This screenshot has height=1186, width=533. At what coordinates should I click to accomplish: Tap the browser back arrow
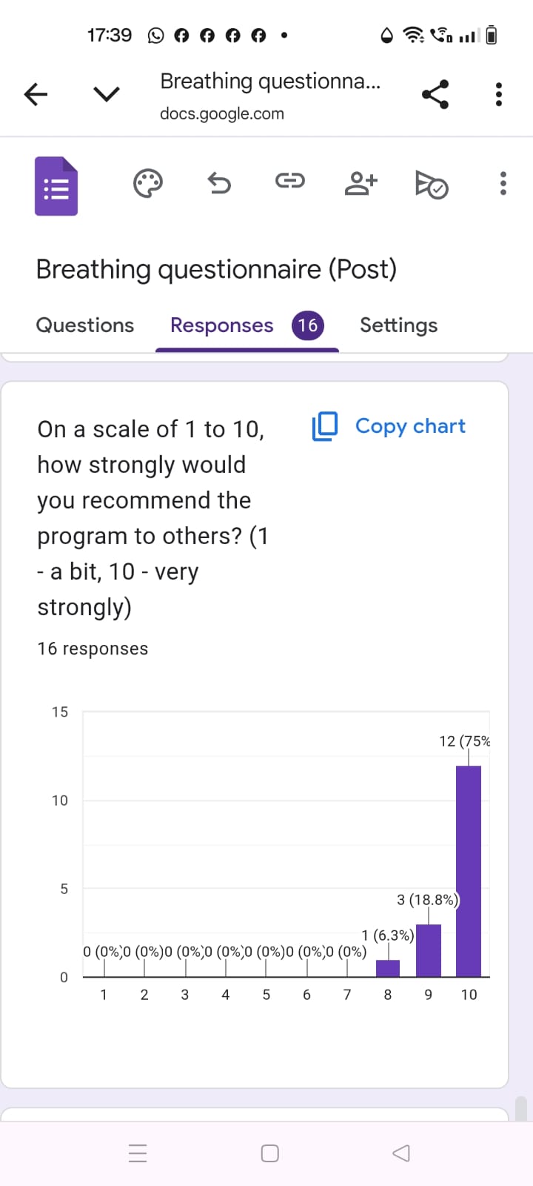[x=36, y=94]
